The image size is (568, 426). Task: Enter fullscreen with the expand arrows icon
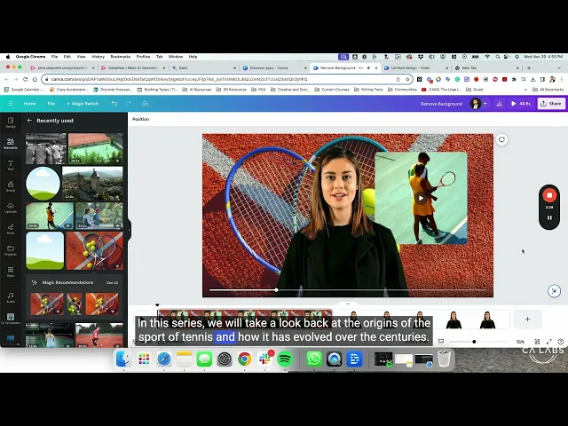click(x=549, y=342)
